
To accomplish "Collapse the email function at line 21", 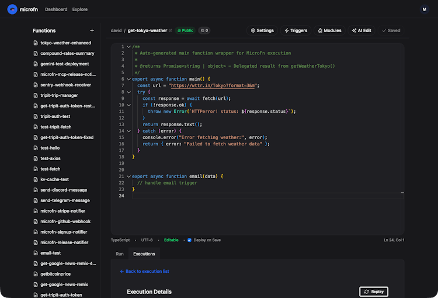I will pyautogui.click(x=129, y=176).
